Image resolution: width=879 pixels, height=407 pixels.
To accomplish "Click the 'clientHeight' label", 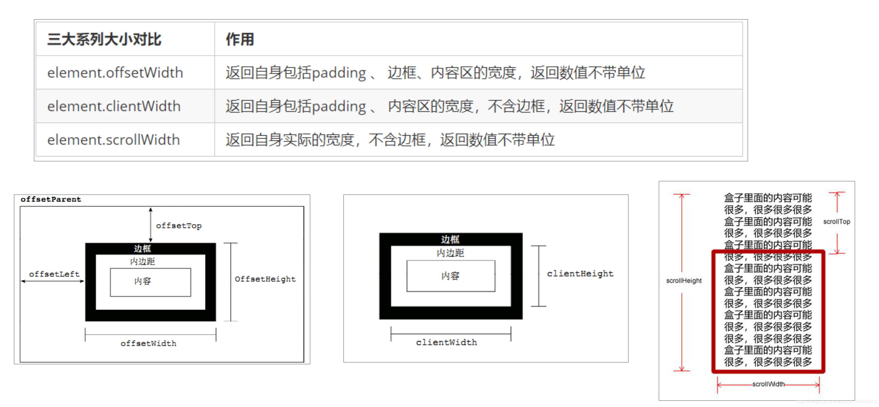I will (x=580, y=273).
